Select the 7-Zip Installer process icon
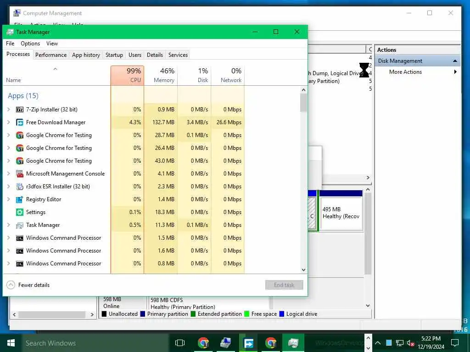Image resolution: width=470 pixels, height=352 pixels. (x=20, y=110)
